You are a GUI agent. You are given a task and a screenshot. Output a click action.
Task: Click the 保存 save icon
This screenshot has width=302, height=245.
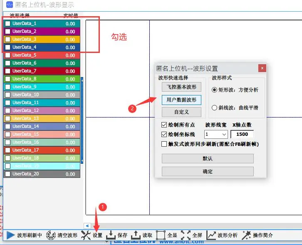click(x=111, y=235)
